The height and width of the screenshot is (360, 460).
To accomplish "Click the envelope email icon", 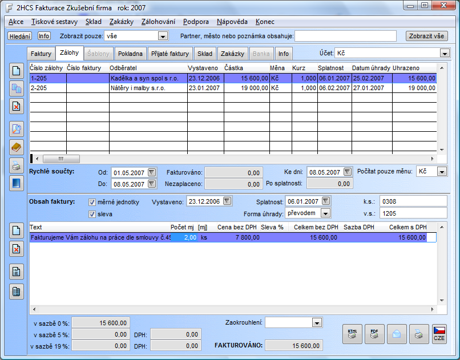I will [x=396, y=334].
